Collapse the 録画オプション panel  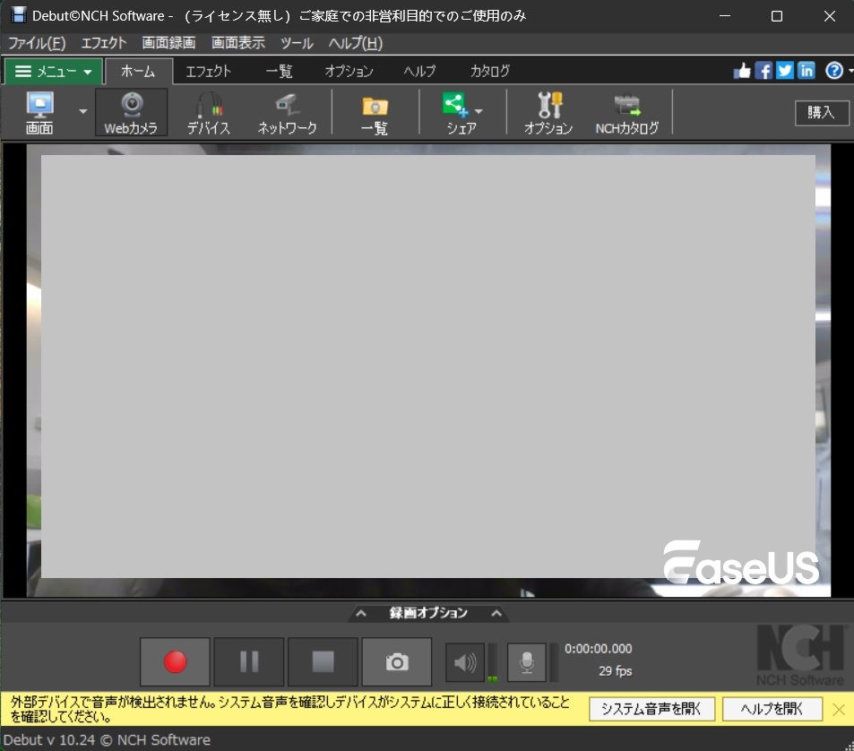point(428,613)
